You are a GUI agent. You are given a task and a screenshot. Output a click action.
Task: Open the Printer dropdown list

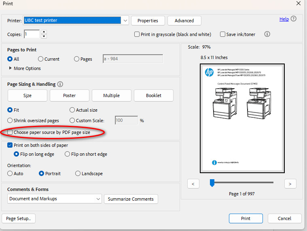pyautogui.click(x=76, y=20)
